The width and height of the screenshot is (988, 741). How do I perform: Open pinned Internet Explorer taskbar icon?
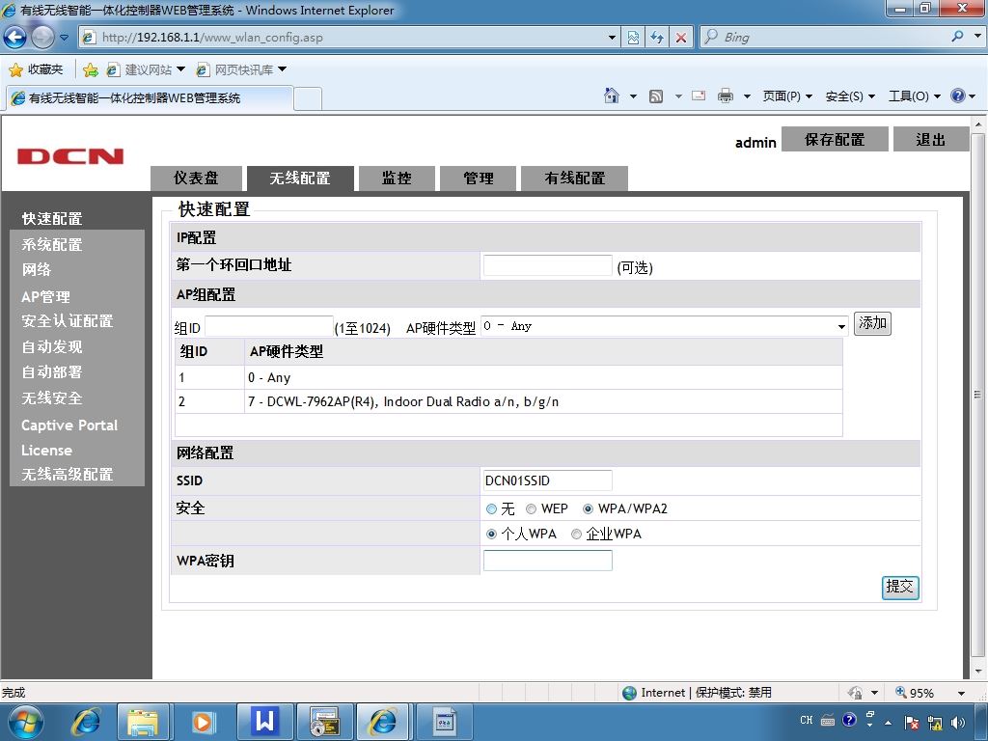(x=86, y=722)
